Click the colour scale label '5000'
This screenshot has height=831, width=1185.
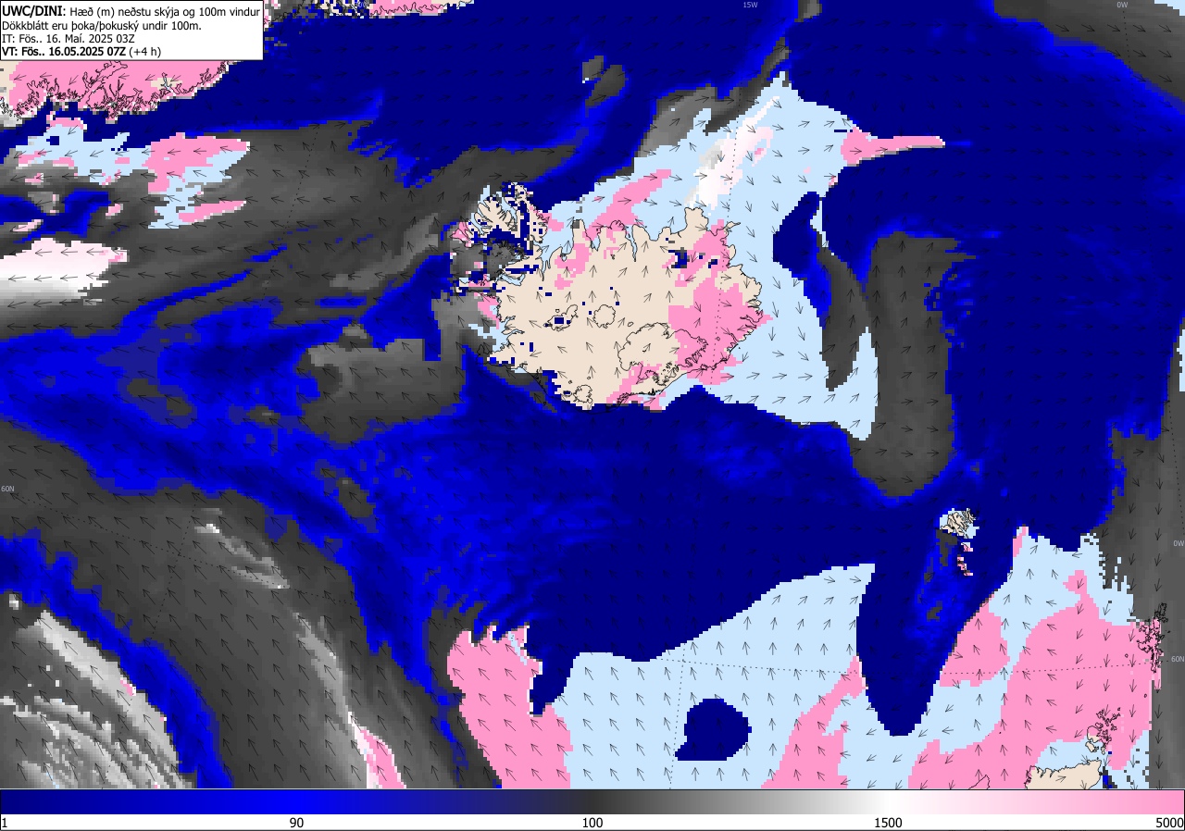tap(1169, 823)
